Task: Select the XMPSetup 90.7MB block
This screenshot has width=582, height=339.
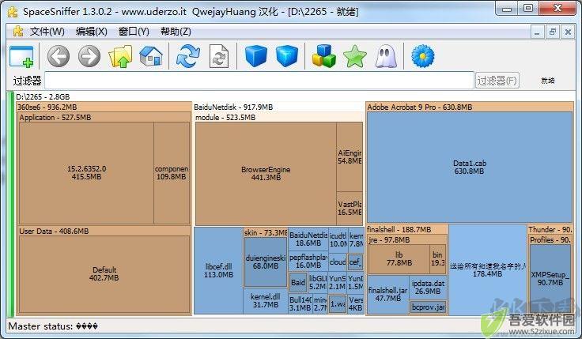Action: tap(550, 279)
